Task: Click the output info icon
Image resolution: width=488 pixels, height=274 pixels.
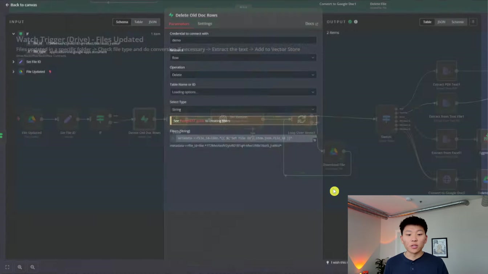Action: coord(356,22)
